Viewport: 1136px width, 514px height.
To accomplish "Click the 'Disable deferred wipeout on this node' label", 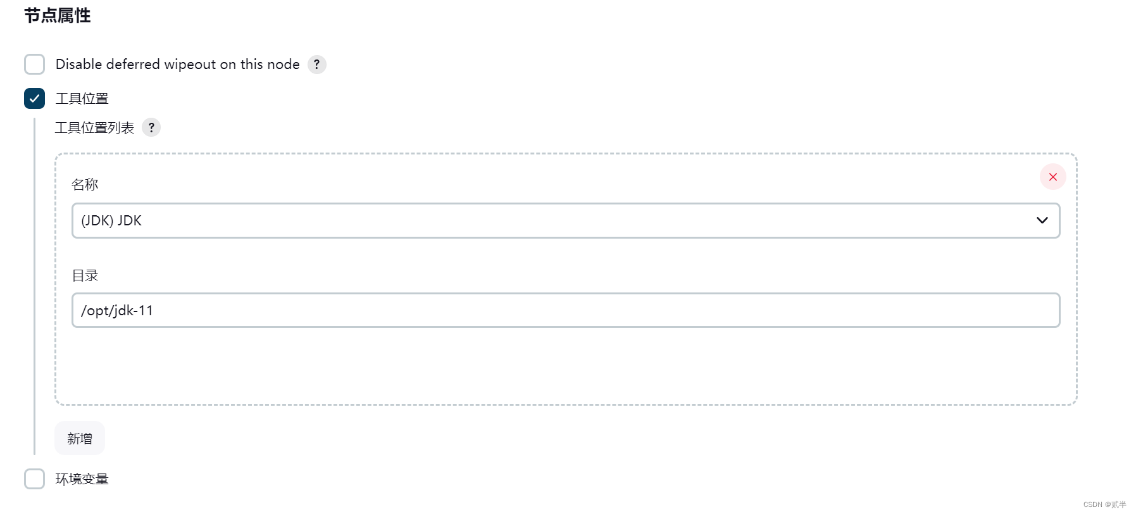I will (x=177, y=65).
